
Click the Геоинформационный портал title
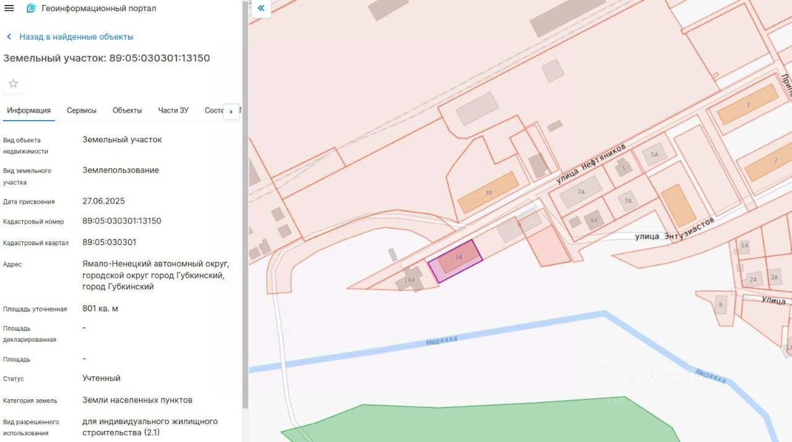pos(99,8)
